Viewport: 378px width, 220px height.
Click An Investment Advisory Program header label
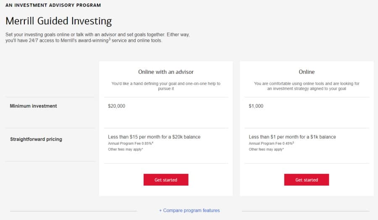pos(53,5)
